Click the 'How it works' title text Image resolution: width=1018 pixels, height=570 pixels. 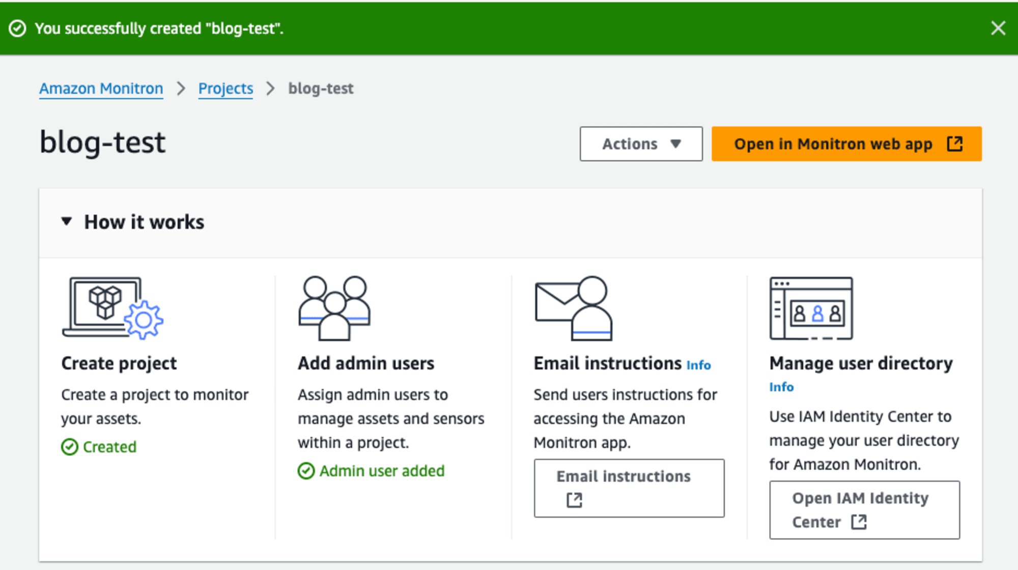click(x=144, y=222)
